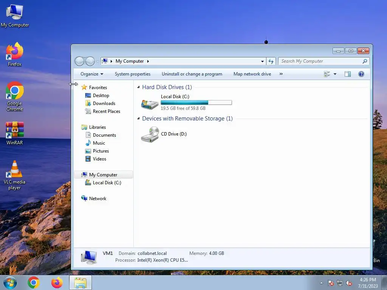Click the Windows Explorer taskbar button

80,282
